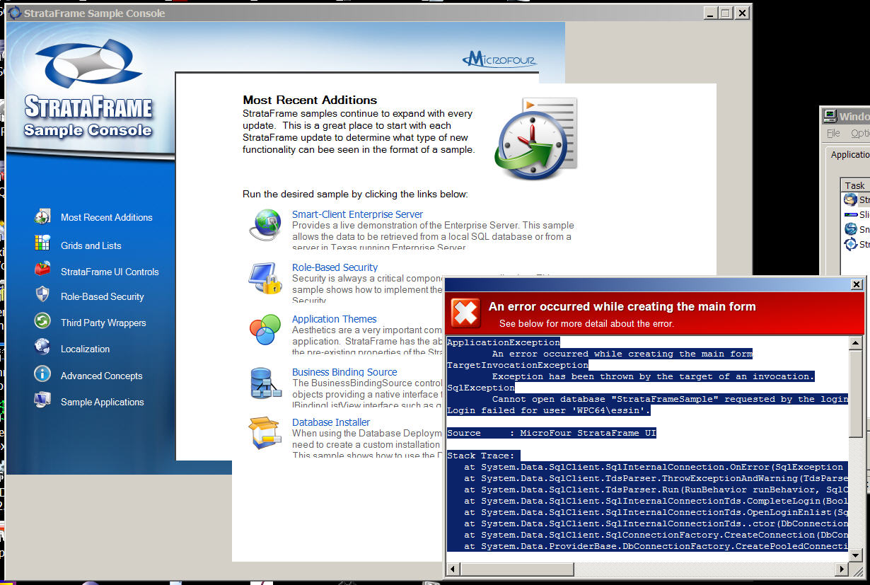The image size is (870, 585).
Task: Open the Database Installer sample link
Action: [331, 422]
